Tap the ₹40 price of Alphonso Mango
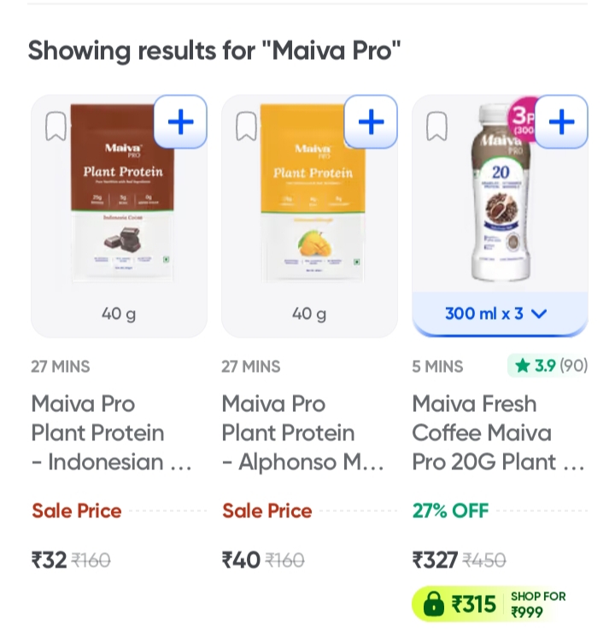 pos(241,560)
